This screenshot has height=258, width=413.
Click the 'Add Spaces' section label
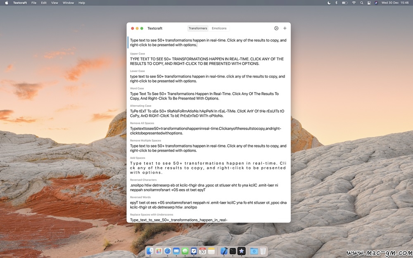138,158
